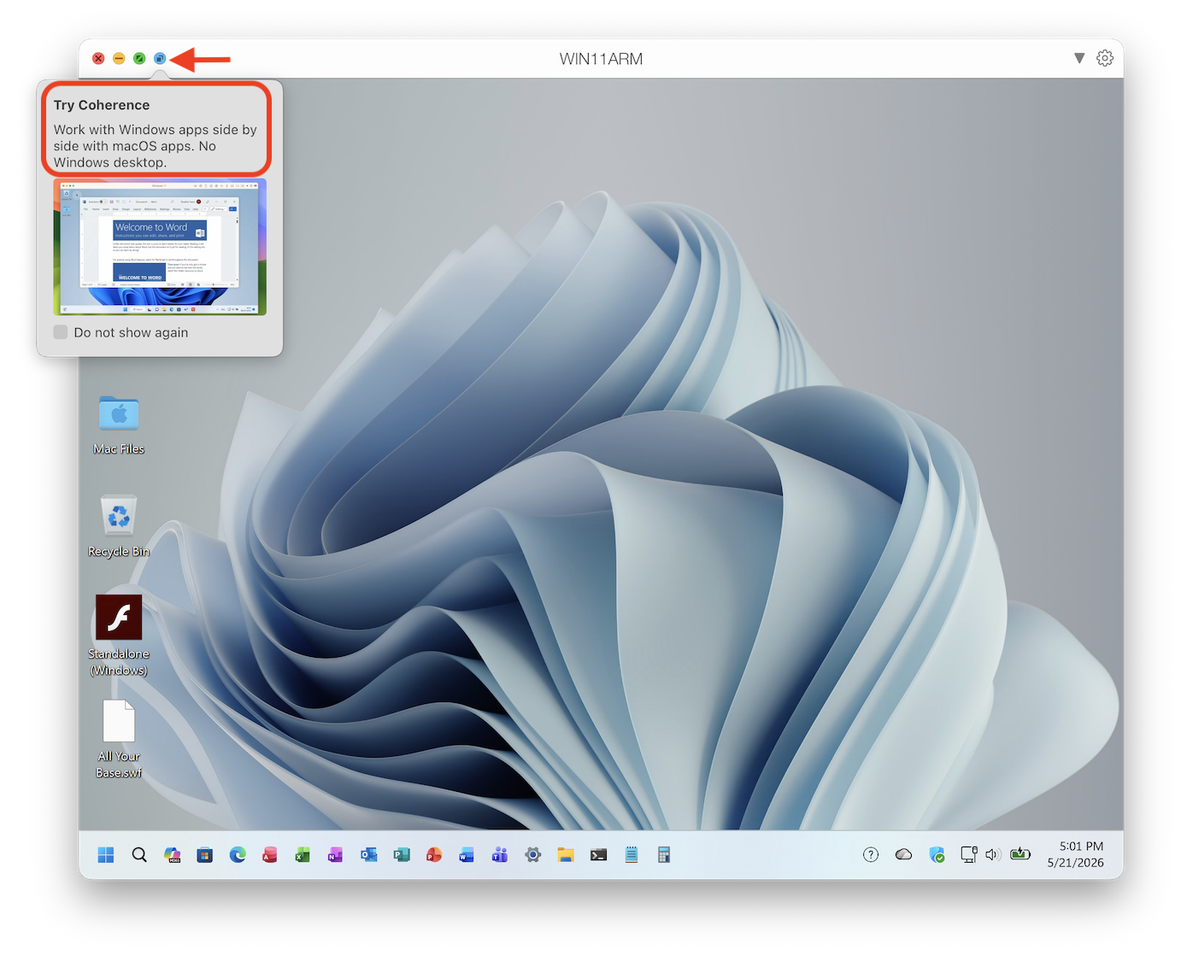The image size is (1181, 955).
Task: Click the WIN11ARM window title
Action: tap(601, 59)
